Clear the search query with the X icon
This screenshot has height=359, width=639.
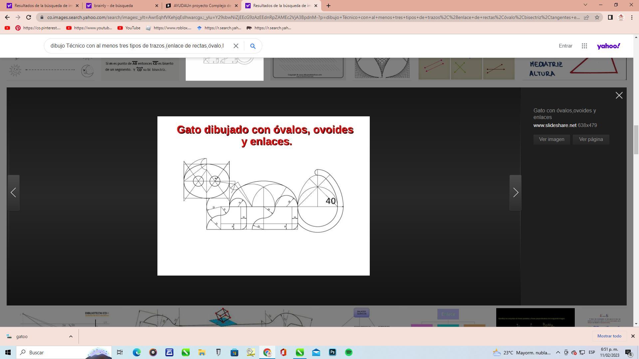[236, 46]
